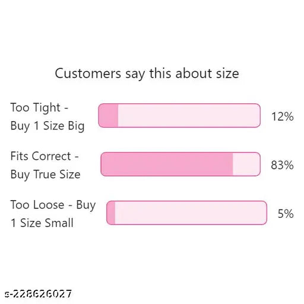Click the filled portion of Too Loose bar
This screenshot has width=304, height=304.
111,213
